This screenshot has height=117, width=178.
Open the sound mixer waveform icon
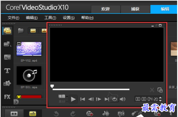point(106,113)
